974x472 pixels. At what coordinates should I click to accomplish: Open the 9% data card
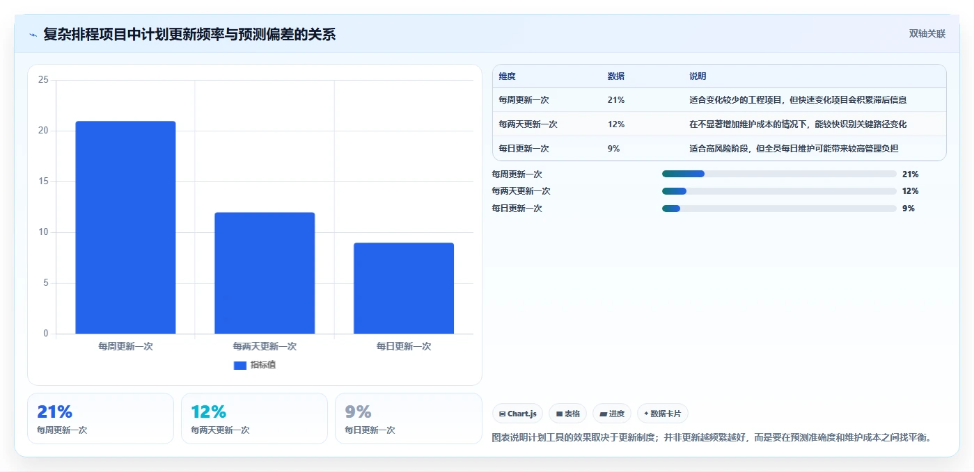pyautogui.click(x=408, y=418)
